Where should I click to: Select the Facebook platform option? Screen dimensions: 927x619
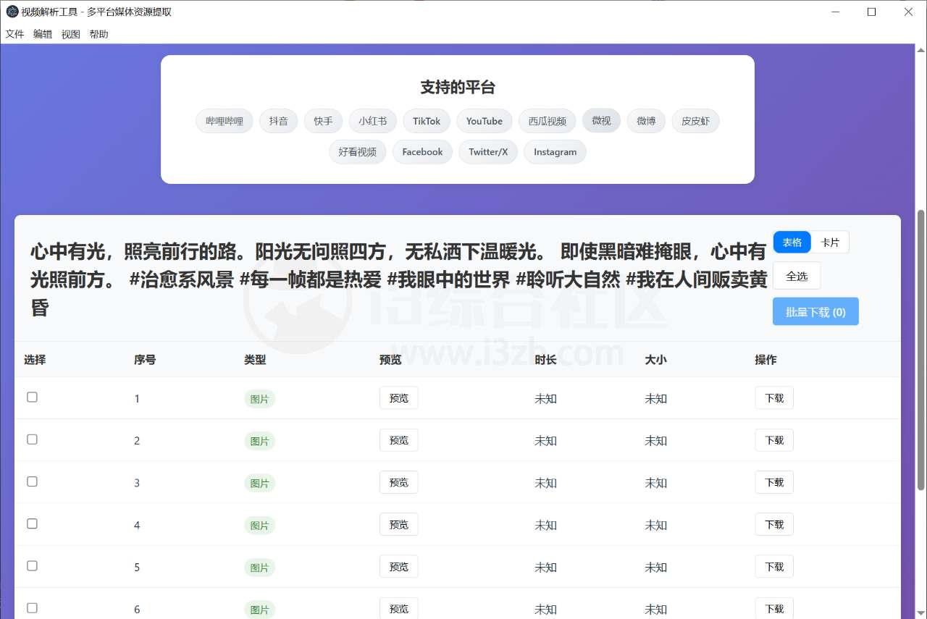(422, 152)
